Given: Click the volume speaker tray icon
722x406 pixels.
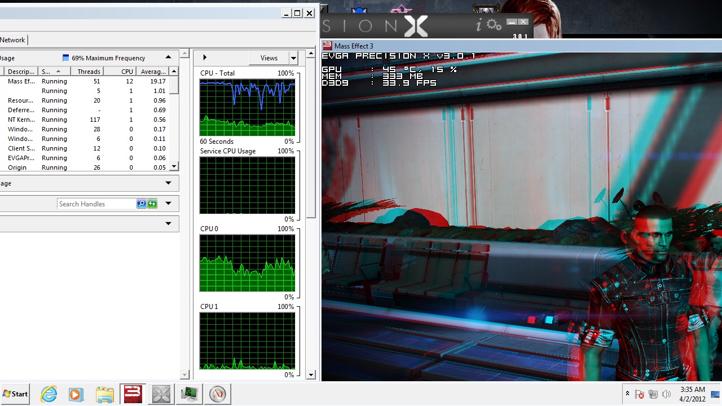Looking at the screenshot, I should click(x=666, y=394).
